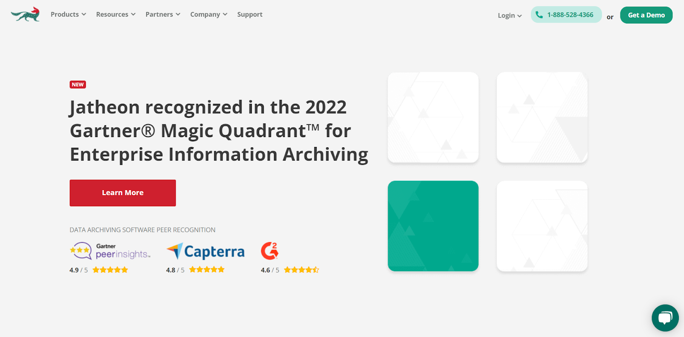Click the 4.6 / 5 star rating
The image size is (684, 337).
tap(290, 270)
